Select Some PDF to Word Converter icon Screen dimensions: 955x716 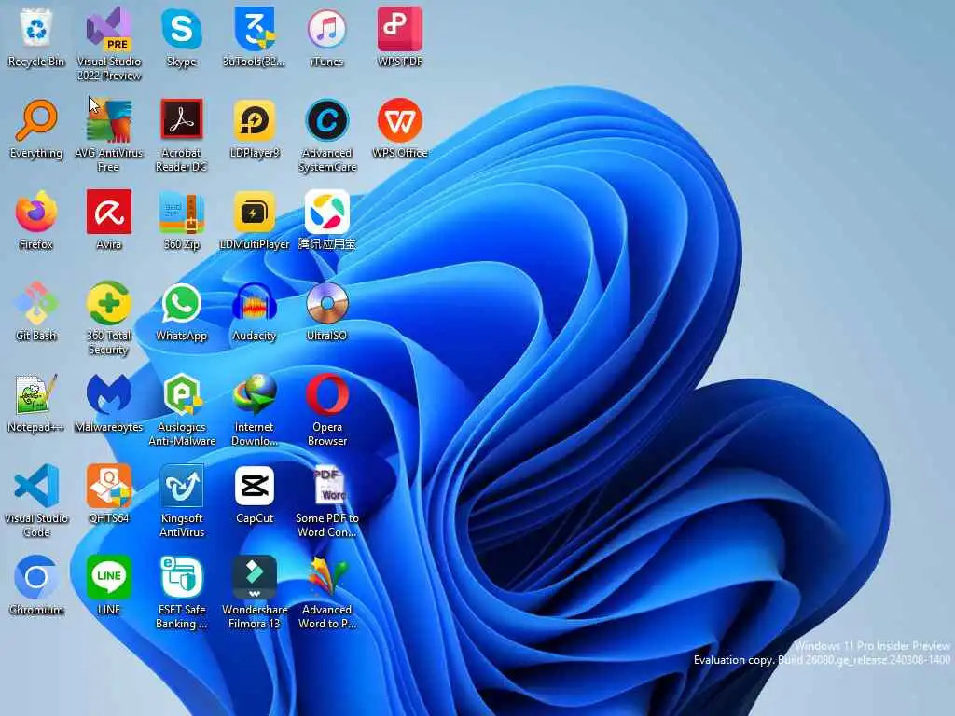click(329, 486)
